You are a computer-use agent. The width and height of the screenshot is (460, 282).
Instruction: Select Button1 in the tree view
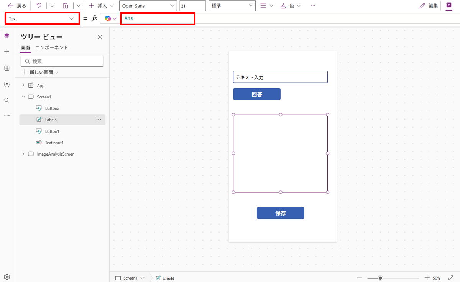[x=52, y=131]
